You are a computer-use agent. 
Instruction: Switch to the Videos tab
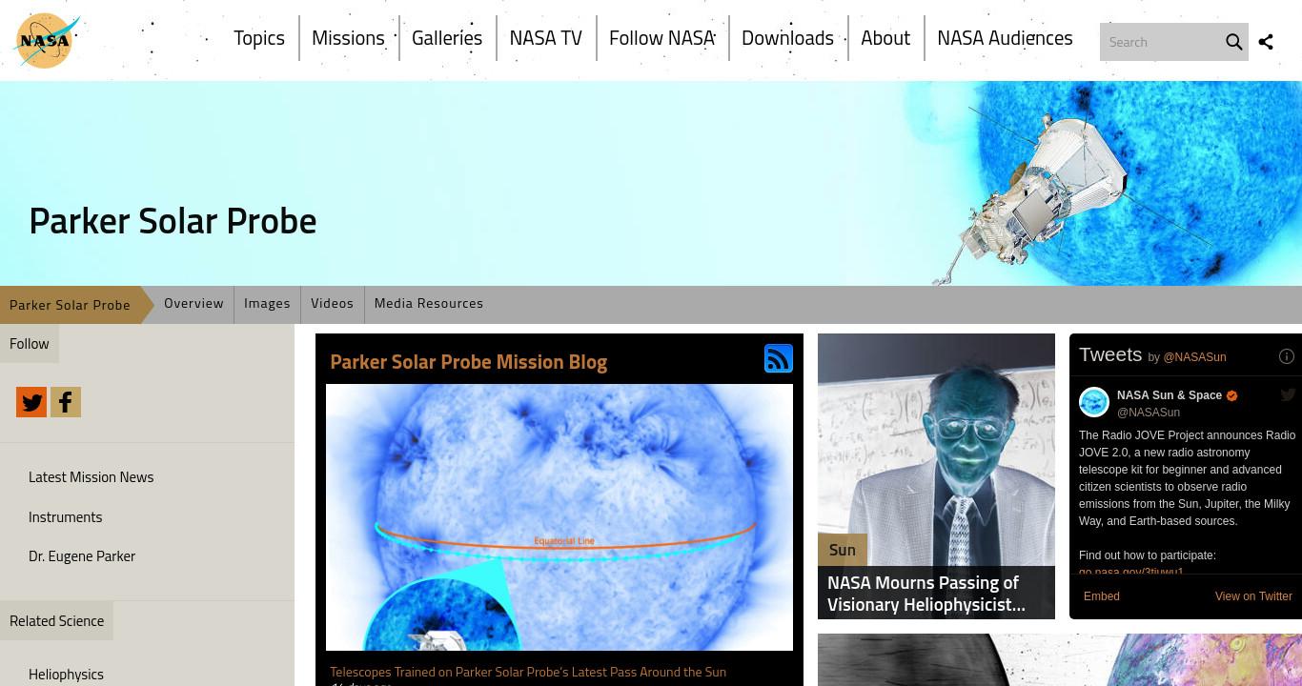[x=332, y=303]
